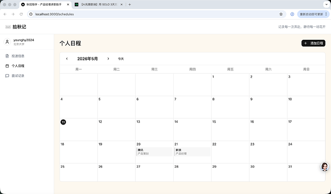The image size is (331, 194).
Task: Click the browser forward arrow
Action: 13,14
